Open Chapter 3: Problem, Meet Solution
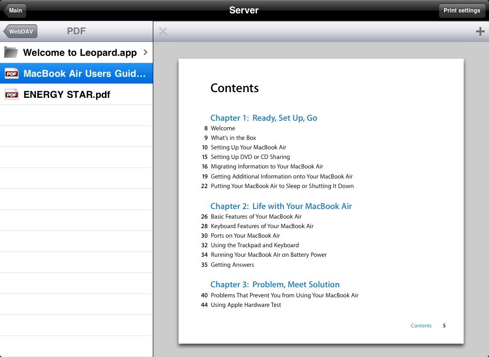Screen dimensions: 489x357 [275, 284]
